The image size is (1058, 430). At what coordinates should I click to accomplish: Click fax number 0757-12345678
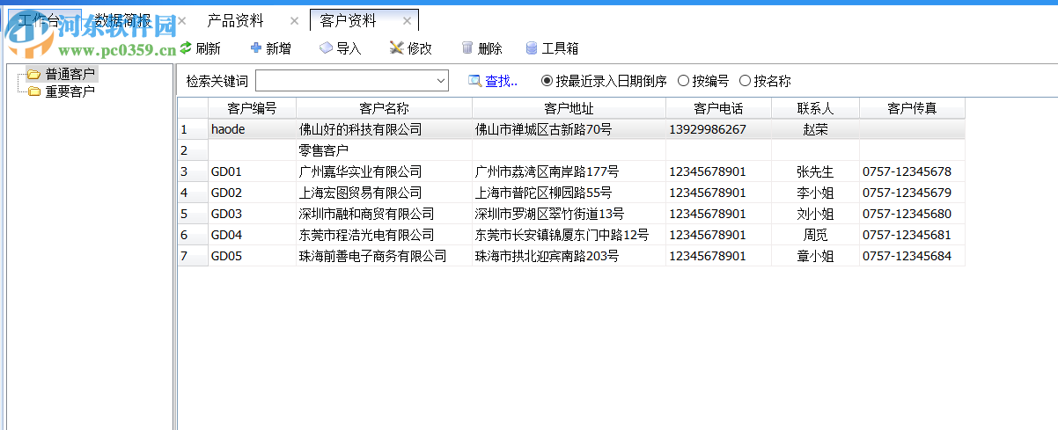point(907,171)
